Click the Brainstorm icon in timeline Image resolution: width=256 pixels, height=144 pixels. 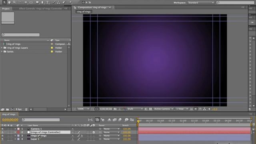[x=126, y=120]
